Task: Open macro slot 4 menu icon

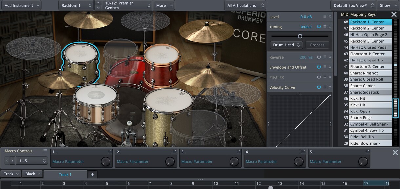Action: pyautogui.click(x=303, y=152)
